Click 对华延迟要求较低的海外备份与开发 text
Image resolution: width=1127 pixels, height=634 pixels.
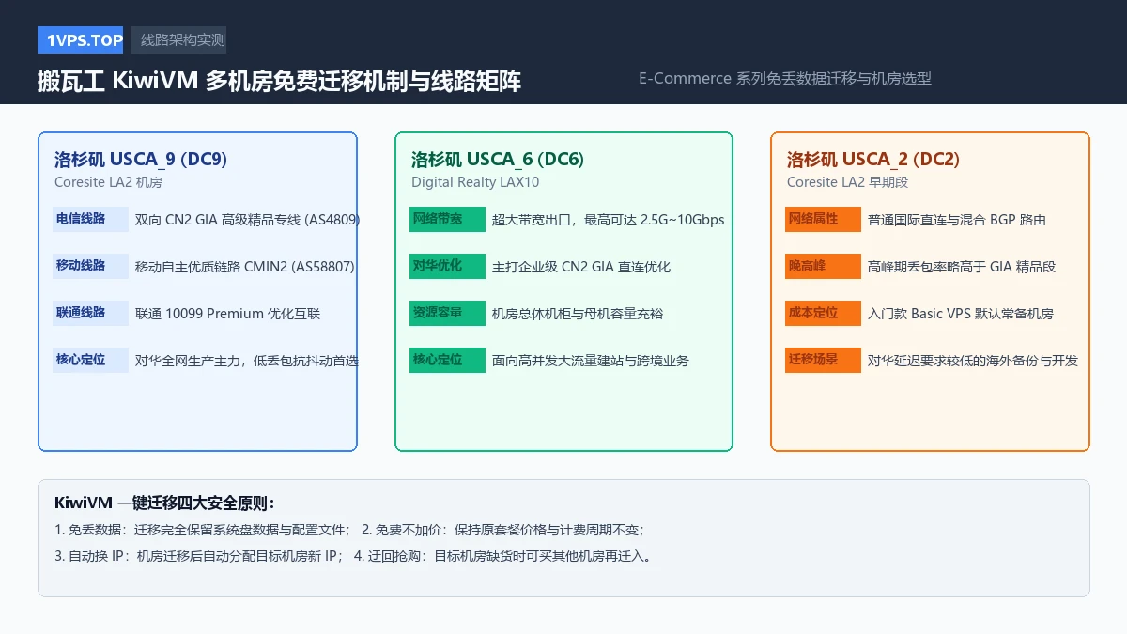(973, 361)
